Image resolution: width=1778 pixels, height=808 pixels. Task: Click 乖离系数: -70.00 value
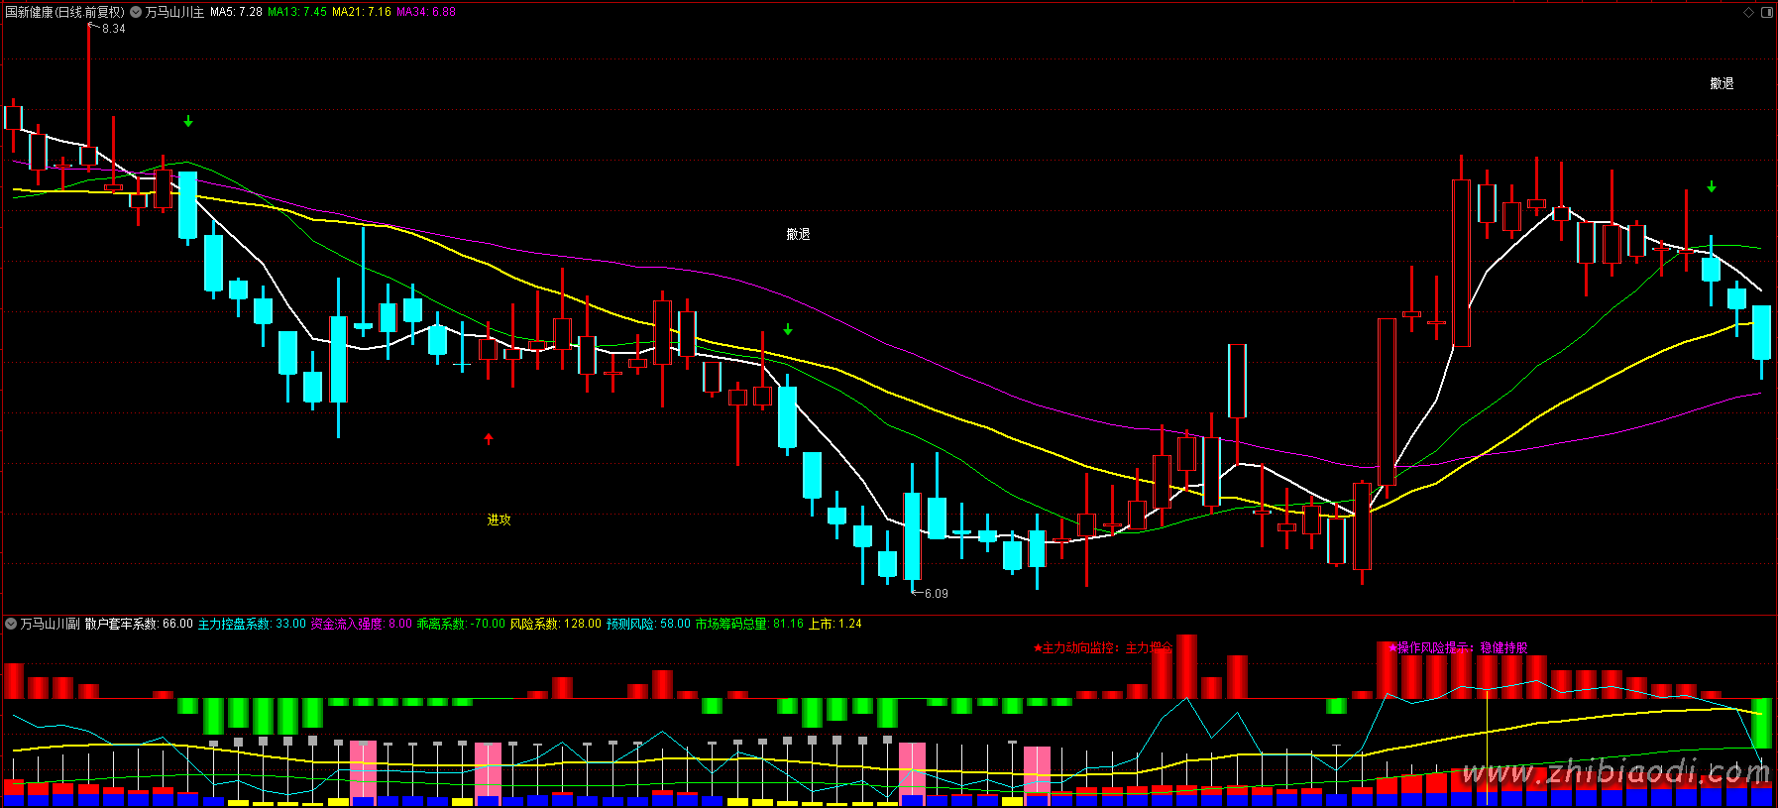pos(461,624)
